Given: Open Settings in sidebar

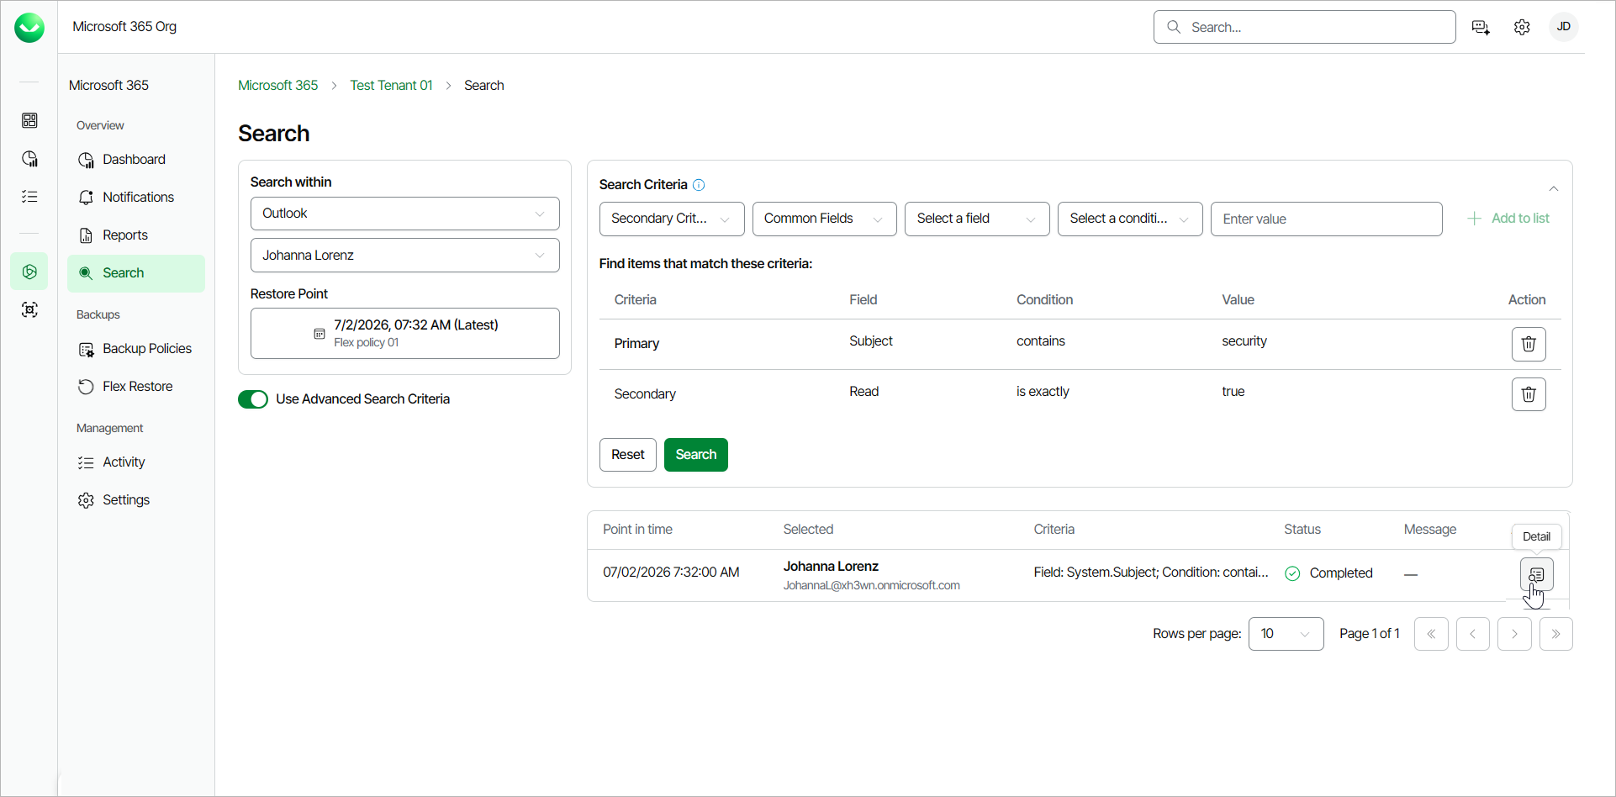Looking at the screenshot, I should click(135, 500).
